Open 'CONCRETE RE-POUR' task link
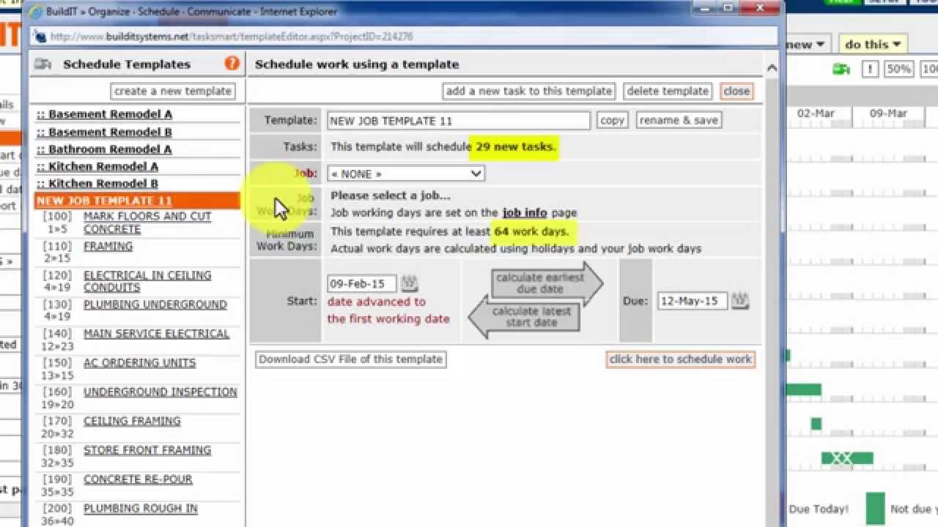Viewport: 938px width, 527px height. pos(138,479)
